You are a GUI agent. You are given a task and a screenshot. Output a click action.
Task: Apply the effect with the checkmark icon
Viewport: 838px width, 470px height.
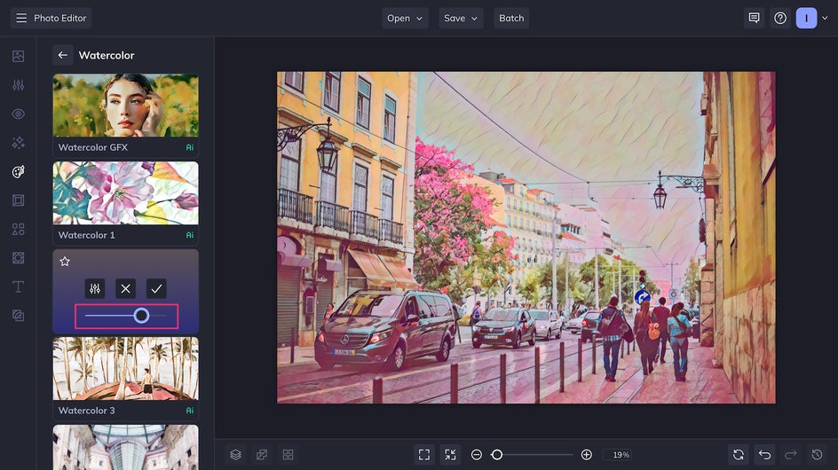point(156,288)
